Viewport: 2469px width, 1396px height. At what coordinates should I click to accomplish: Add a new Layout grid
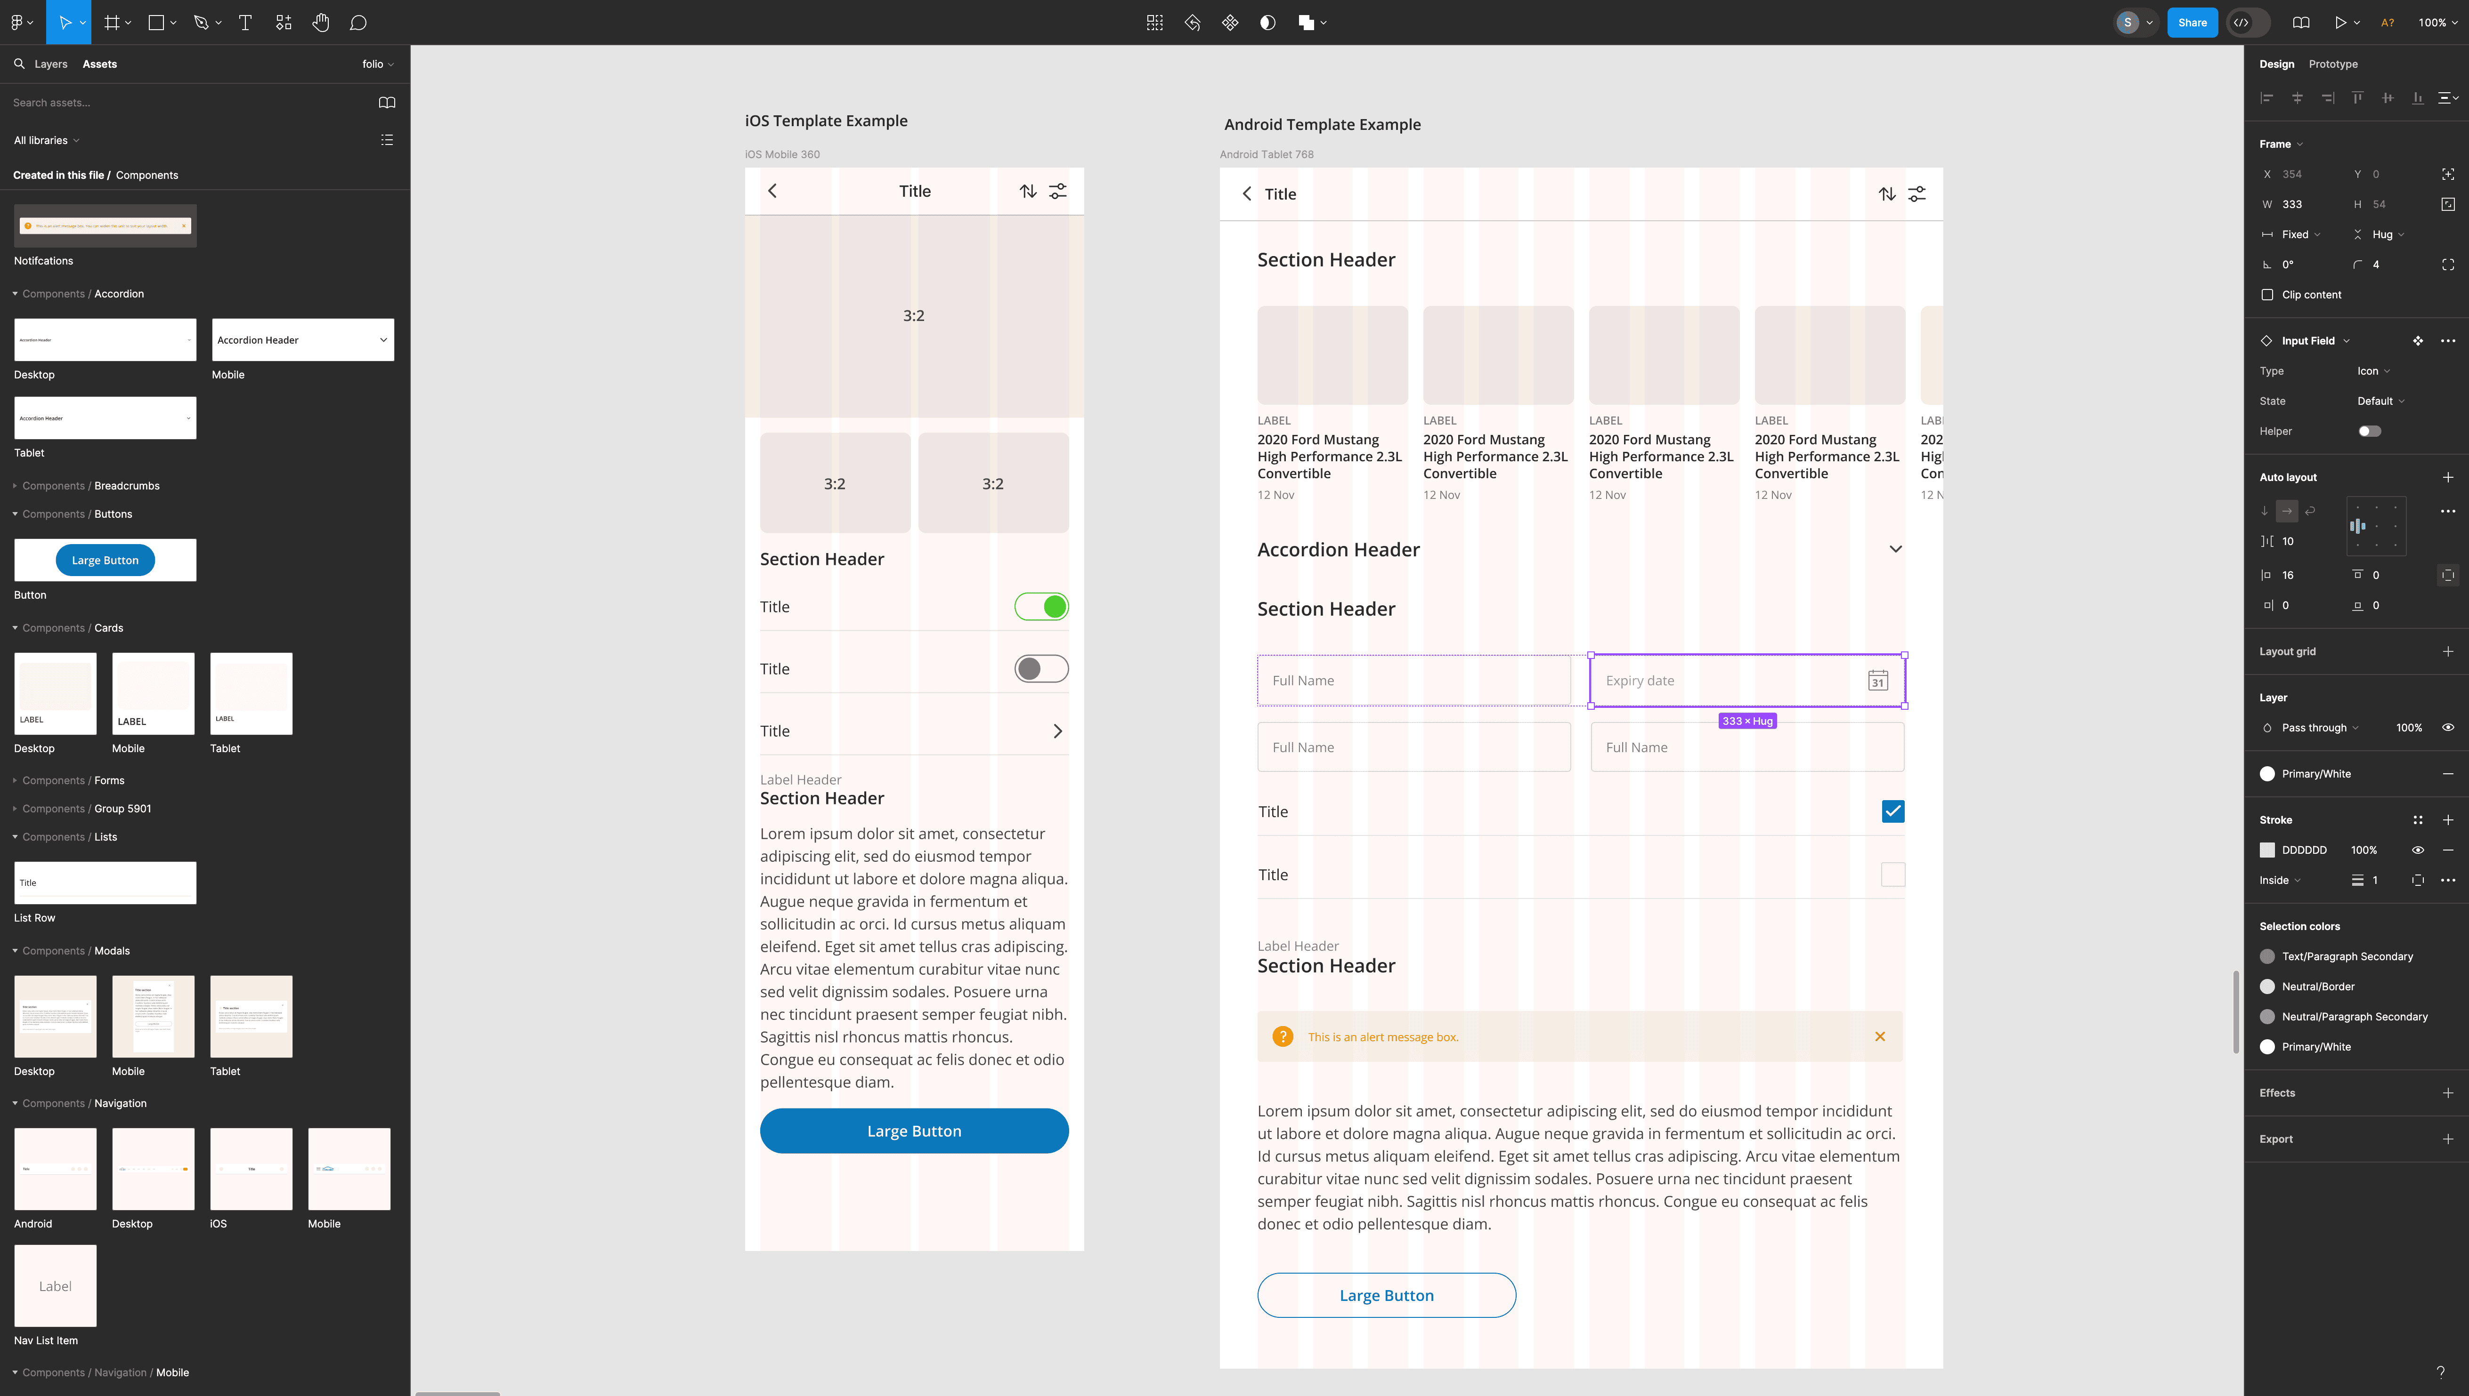click(2447, 651)
